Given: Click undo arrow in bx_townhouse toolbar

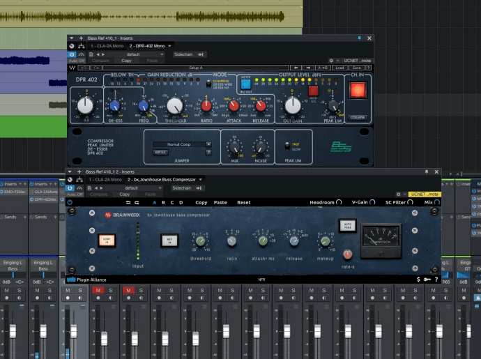Looking at the screenshot, I should pyautogui.click(x=128, y=203).
